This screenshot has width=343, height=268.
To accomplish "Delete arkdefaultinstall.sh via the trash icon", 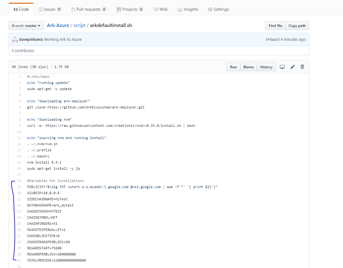I will [x=302, y=66].
